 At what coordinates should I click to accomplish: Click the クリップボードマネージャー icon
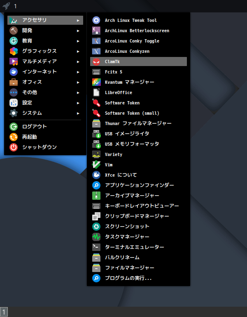click(x=96, y=216)
